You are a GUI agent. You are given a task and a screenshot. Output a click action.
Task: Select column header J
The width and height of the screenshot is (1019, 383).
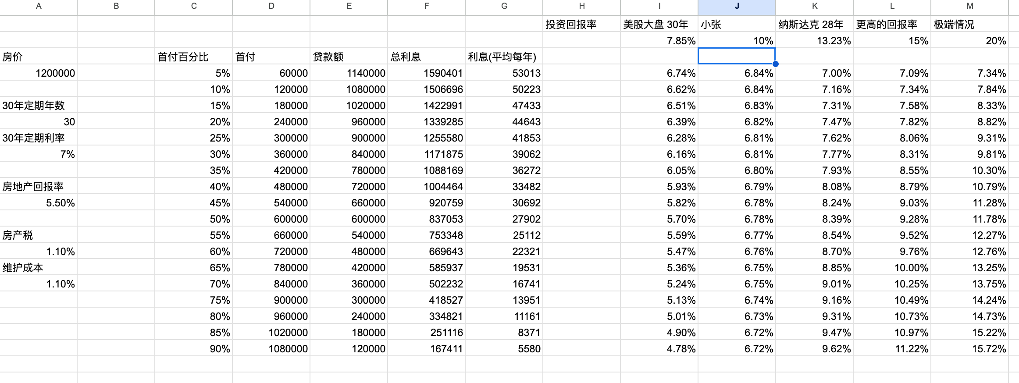[737, 6]
